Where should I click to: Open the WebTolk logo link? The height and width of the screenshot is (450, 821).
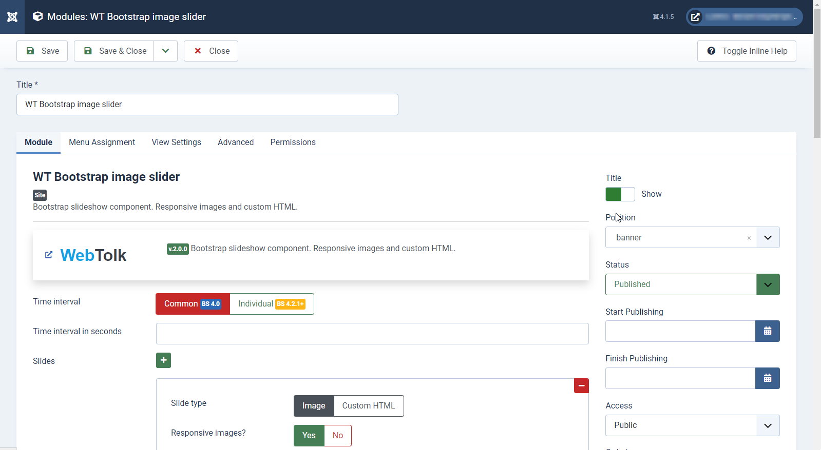(93, 255)
